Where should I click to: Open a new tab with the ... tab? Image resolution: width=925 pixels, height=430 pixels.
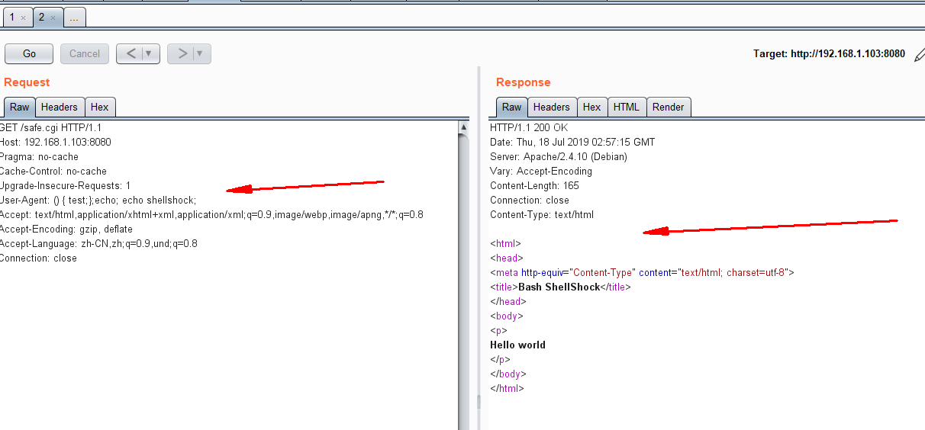click(75, 17)
